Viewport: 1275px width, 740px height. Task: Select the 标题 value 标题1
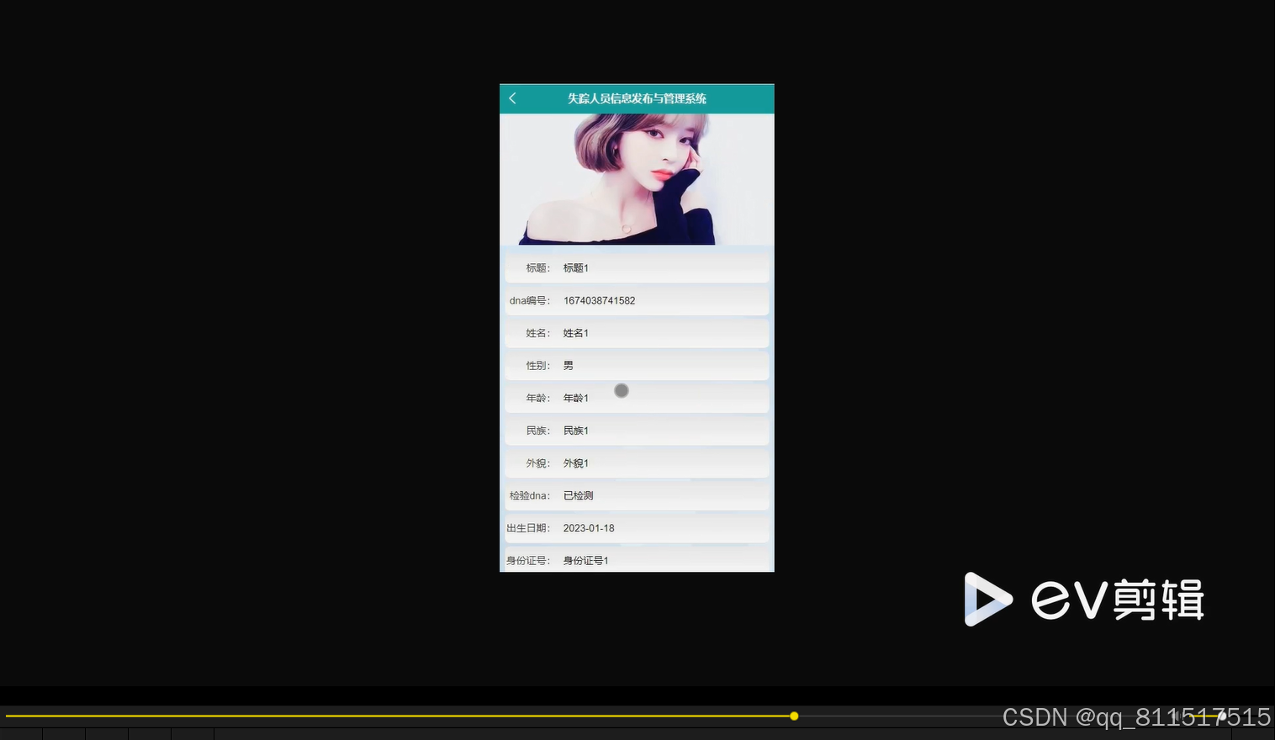click(x=576, y=268)
